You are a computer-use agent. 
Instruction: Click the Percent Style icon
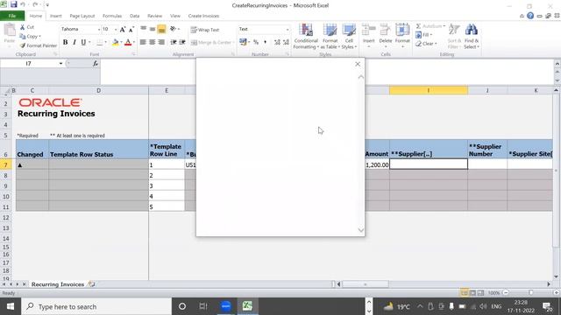pyautogui.click(x=256, y=43)
